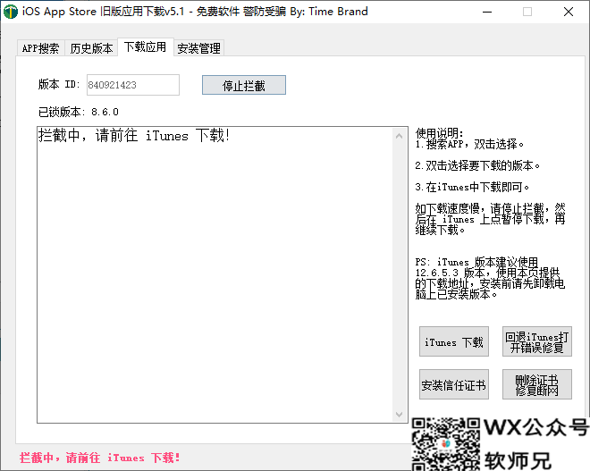590x471 pixels.
Task: Click the log scrollbar down arrow
Action: pos(400,414)
